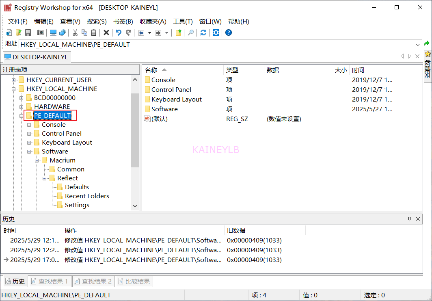This screenshot has height=301, width=432.
Task: Click the save floppy disk icon
Action: tap(28, 32)
